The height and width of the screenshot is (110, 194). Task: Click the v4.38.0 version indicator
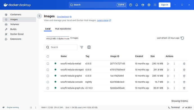pos(187,107)
